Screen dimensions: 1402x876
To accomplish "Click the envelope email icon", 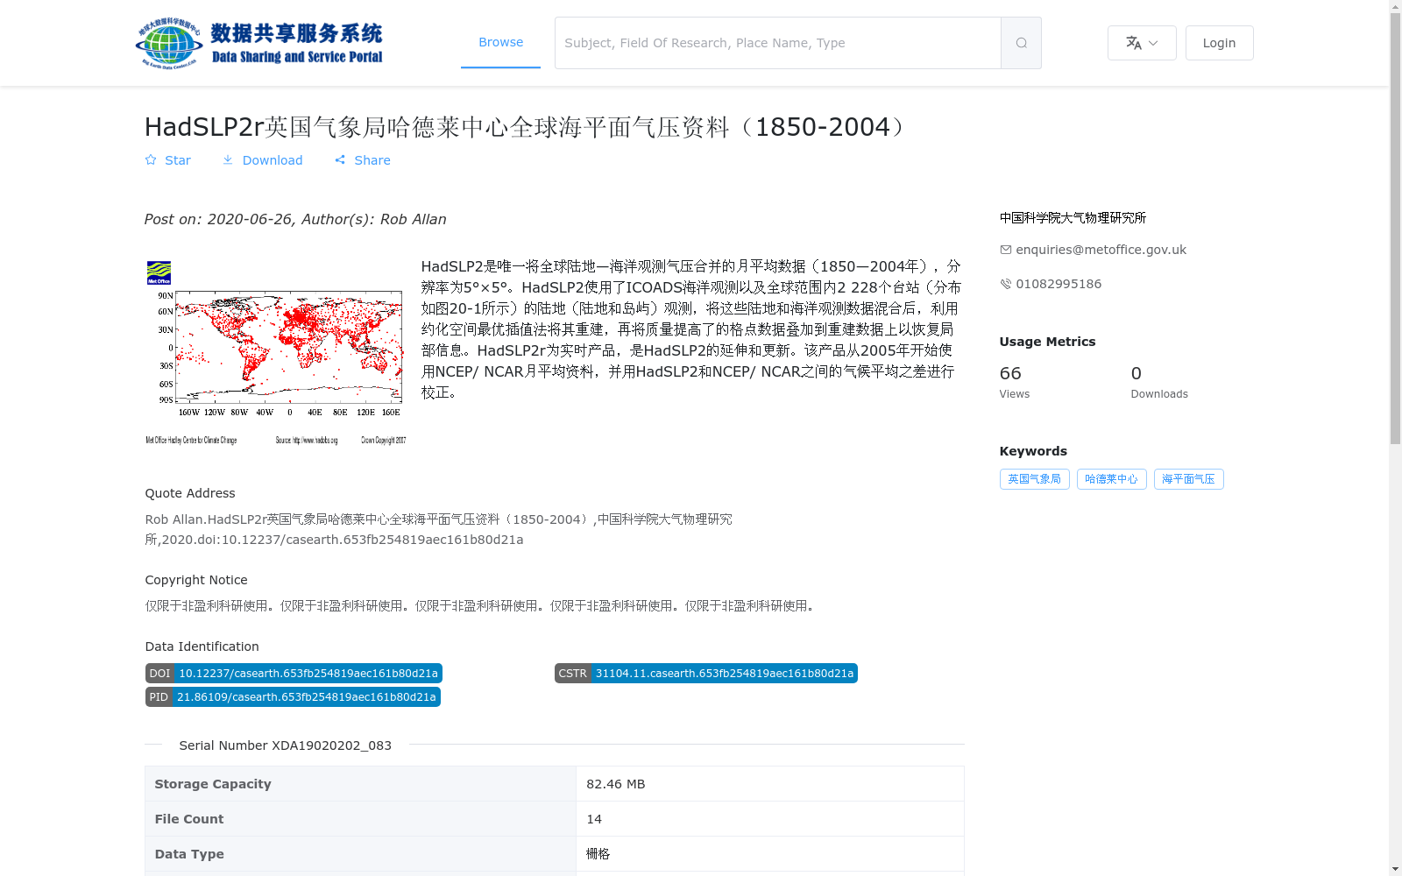I will click(x=1005, y=250).
